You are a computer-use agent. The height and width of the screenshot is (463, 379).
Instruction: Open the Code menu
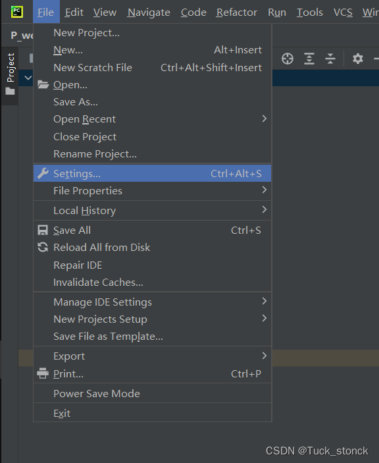click(193, 12)
